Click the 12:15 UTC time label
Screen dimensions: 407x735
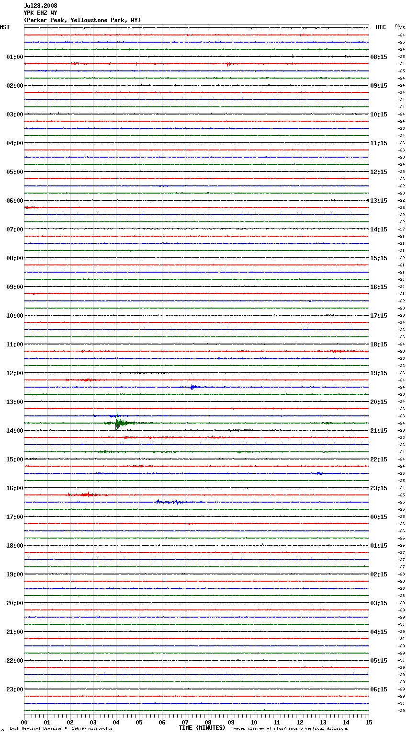(379, 172)
